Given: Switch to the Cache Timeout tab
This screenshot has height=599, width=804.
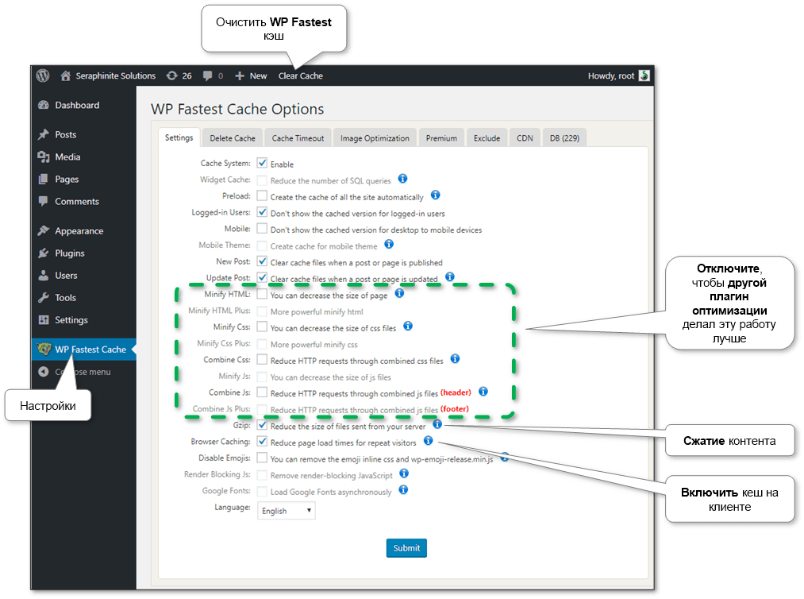Looking at the screenshot, I should coord(298,138).
